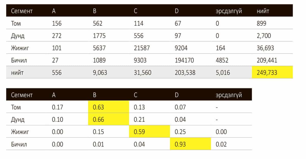
Task: Click the 209,441 row total
Action: 267,60
